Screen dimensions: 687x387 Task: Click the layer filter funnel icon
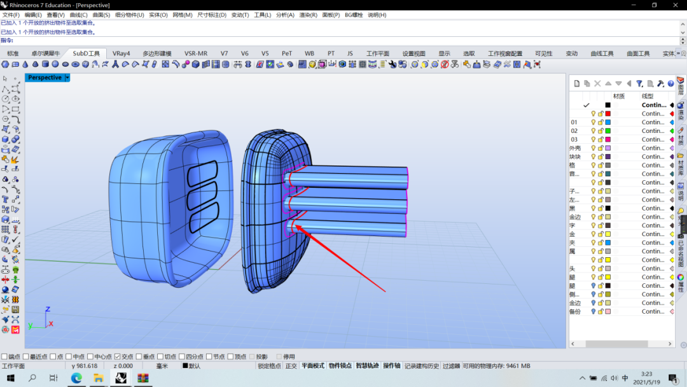[640, 84]
